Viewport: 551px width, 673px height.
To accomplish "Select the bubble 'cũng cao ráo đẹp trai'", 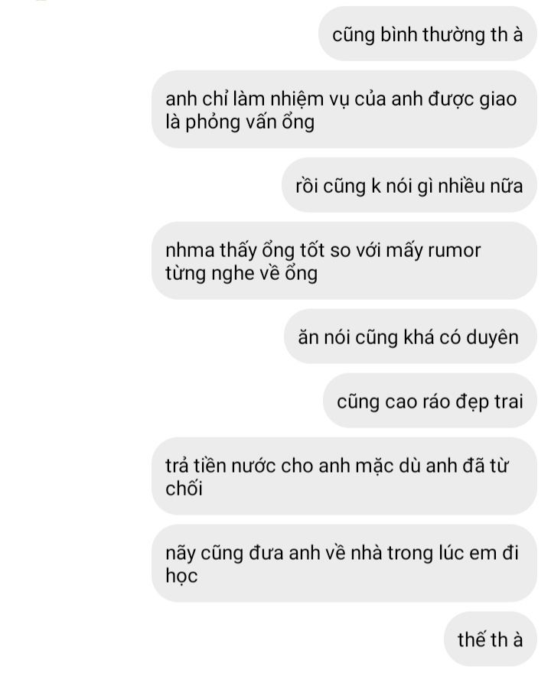I will (430, 402).
